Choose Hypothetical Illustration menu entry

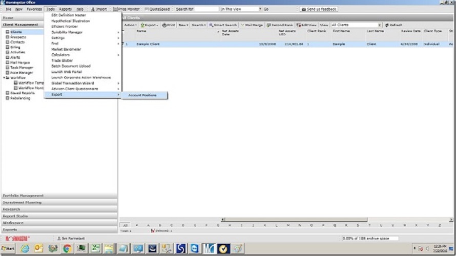[x=70, y=21]
